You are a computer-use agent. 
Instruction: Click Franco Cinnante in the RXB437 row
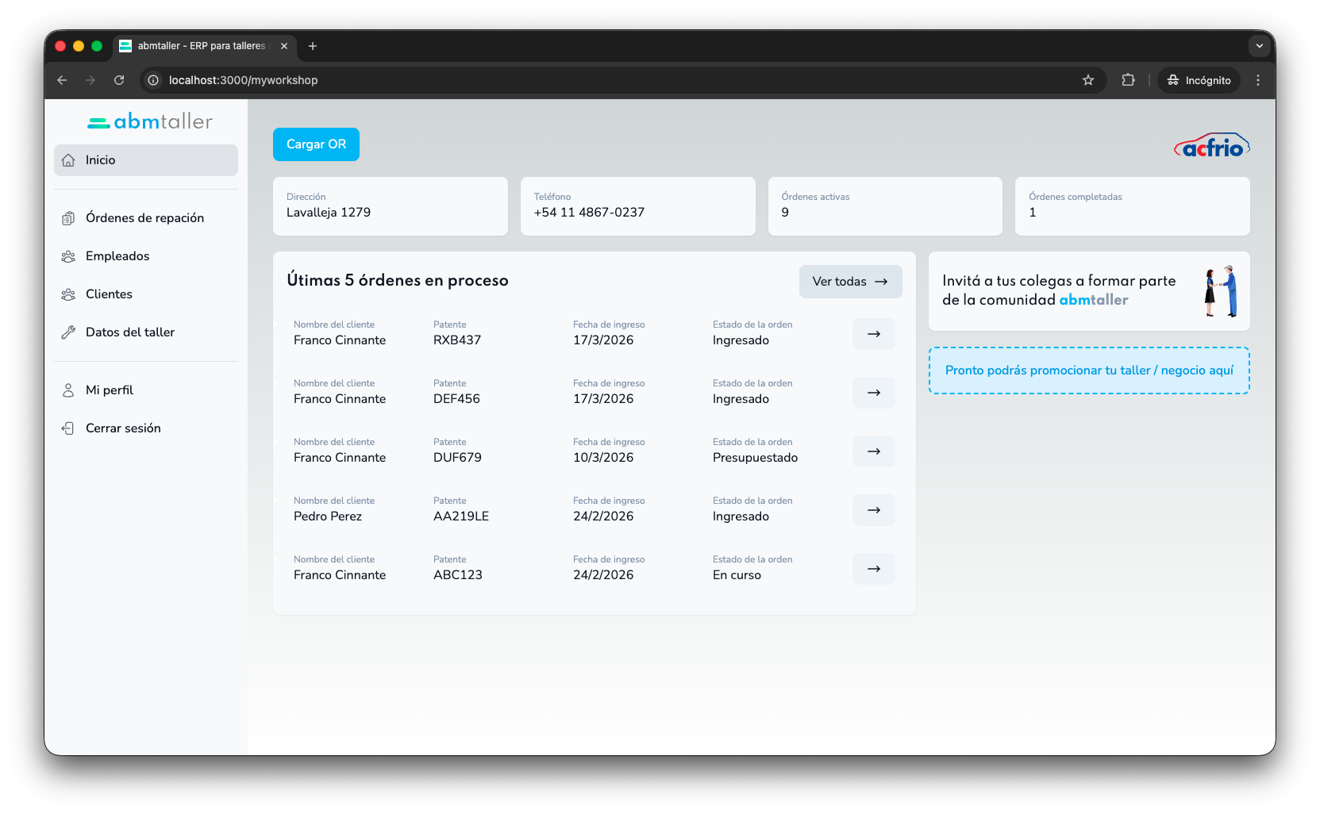[x=340, y=340]
